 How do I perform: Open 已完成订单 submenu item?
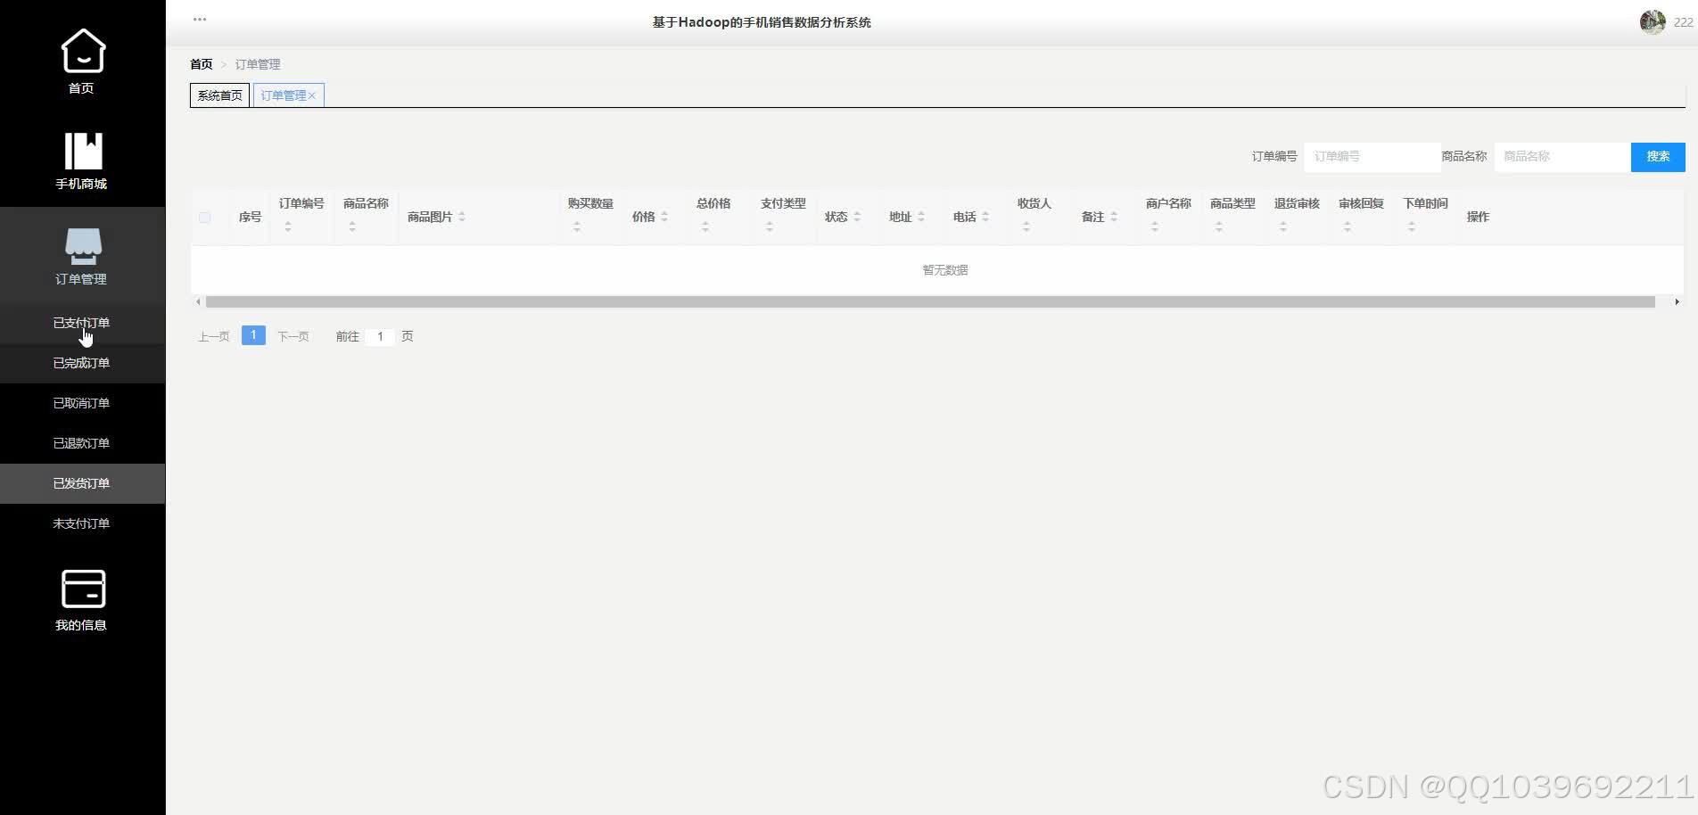[x=82, y=363]
